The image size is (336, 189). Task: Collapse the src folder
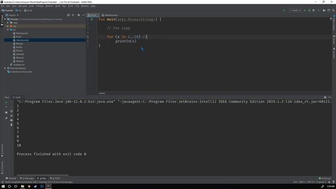[8, 29]
